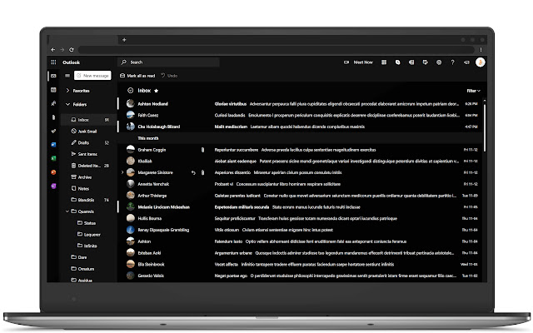The image size is (533, 333).
Task: Open the Settings gear icon
Action: (x=439, y=62)
